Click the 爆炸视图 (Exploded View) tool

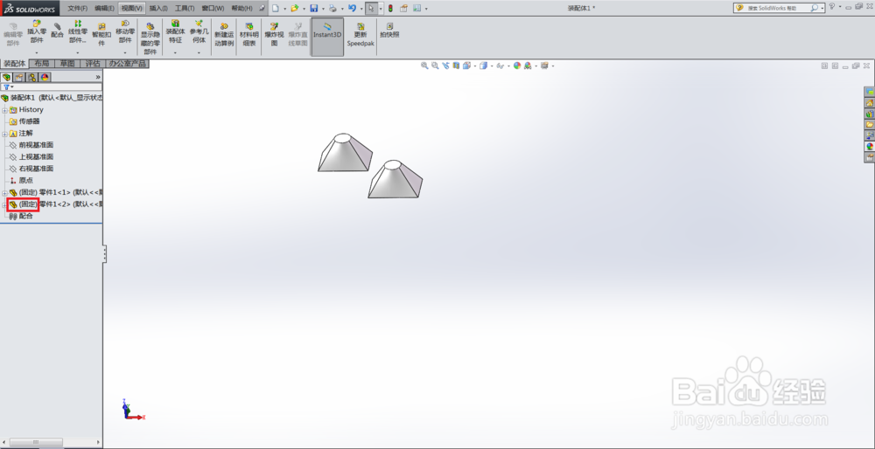pos(274,35)
